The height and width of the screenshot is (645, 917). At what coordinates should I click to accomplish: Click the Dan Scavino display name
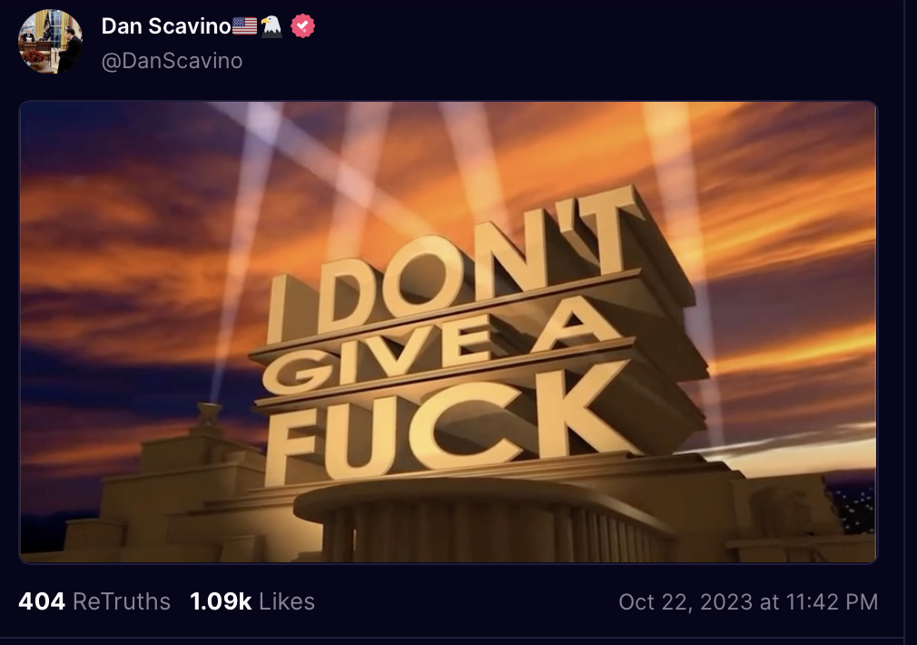[x=166, y=27]
